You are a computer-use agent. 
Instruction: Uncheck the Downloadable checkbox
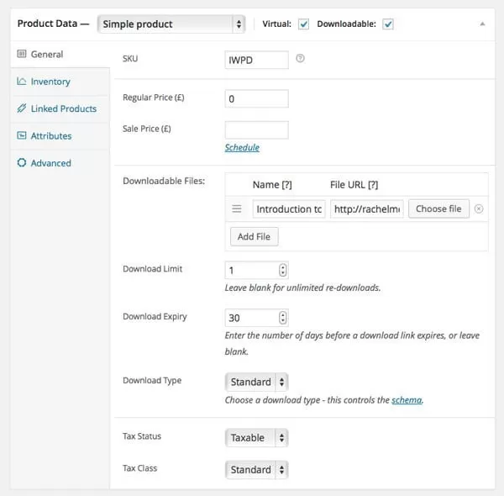point(388,24)
